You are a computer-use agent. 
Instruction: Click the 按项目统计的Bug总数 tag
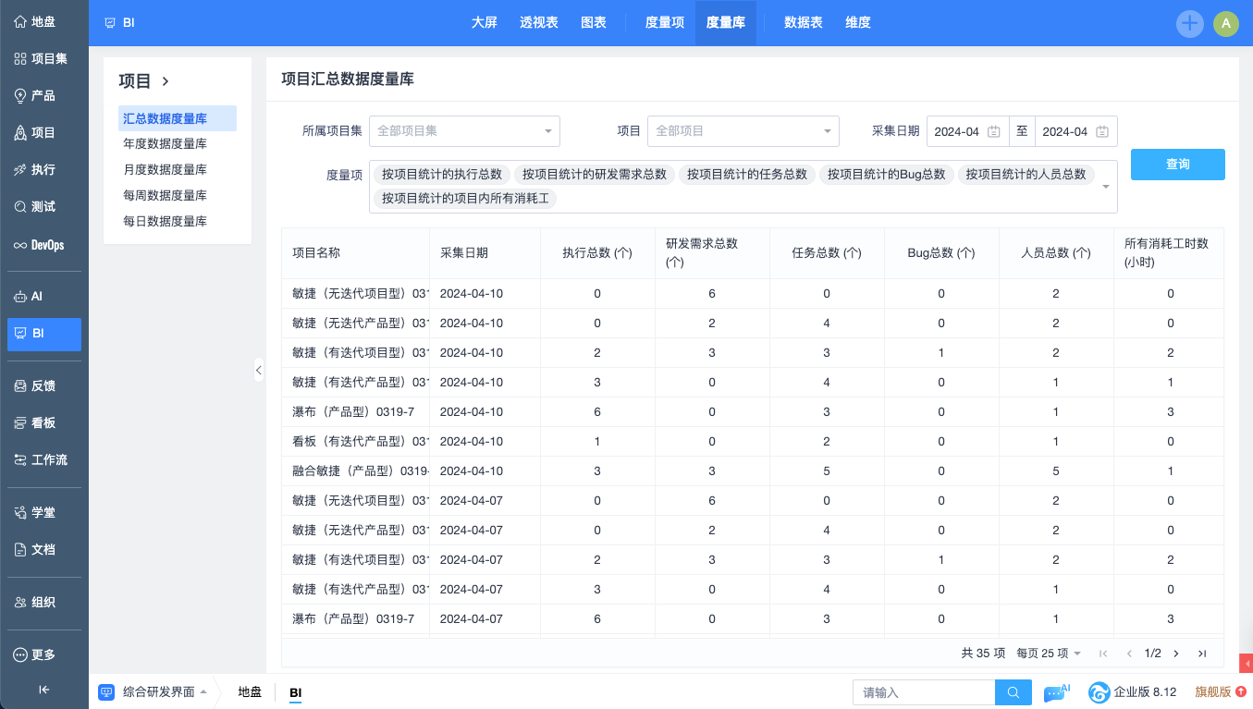coord(887,174)
